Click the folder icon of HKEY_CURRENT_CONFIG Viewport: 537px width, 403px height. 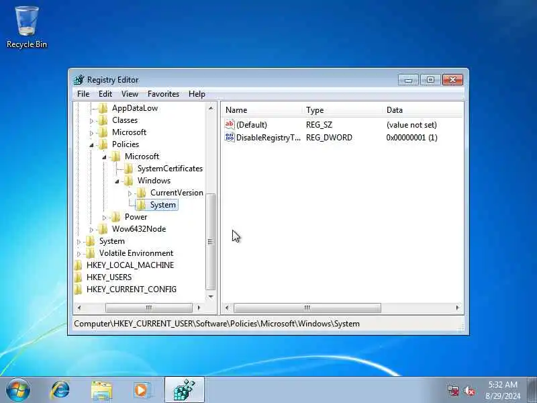tap(78, 289)
